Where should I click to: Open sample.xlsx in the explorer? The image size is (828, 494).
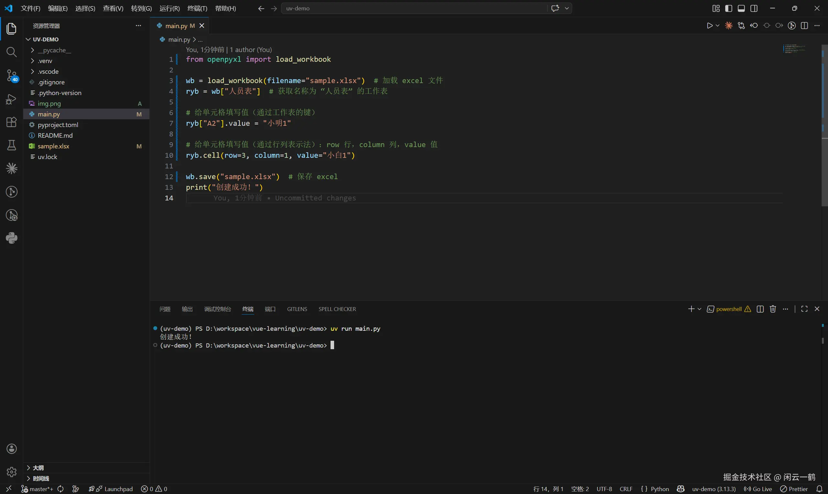tap(53, 146)
